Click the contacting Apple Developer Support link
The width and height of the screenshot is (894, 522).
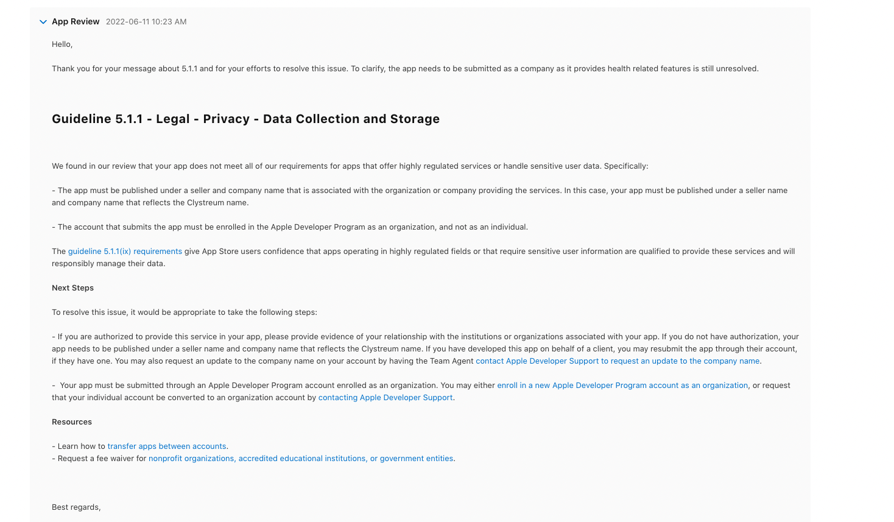coord(385,398)
